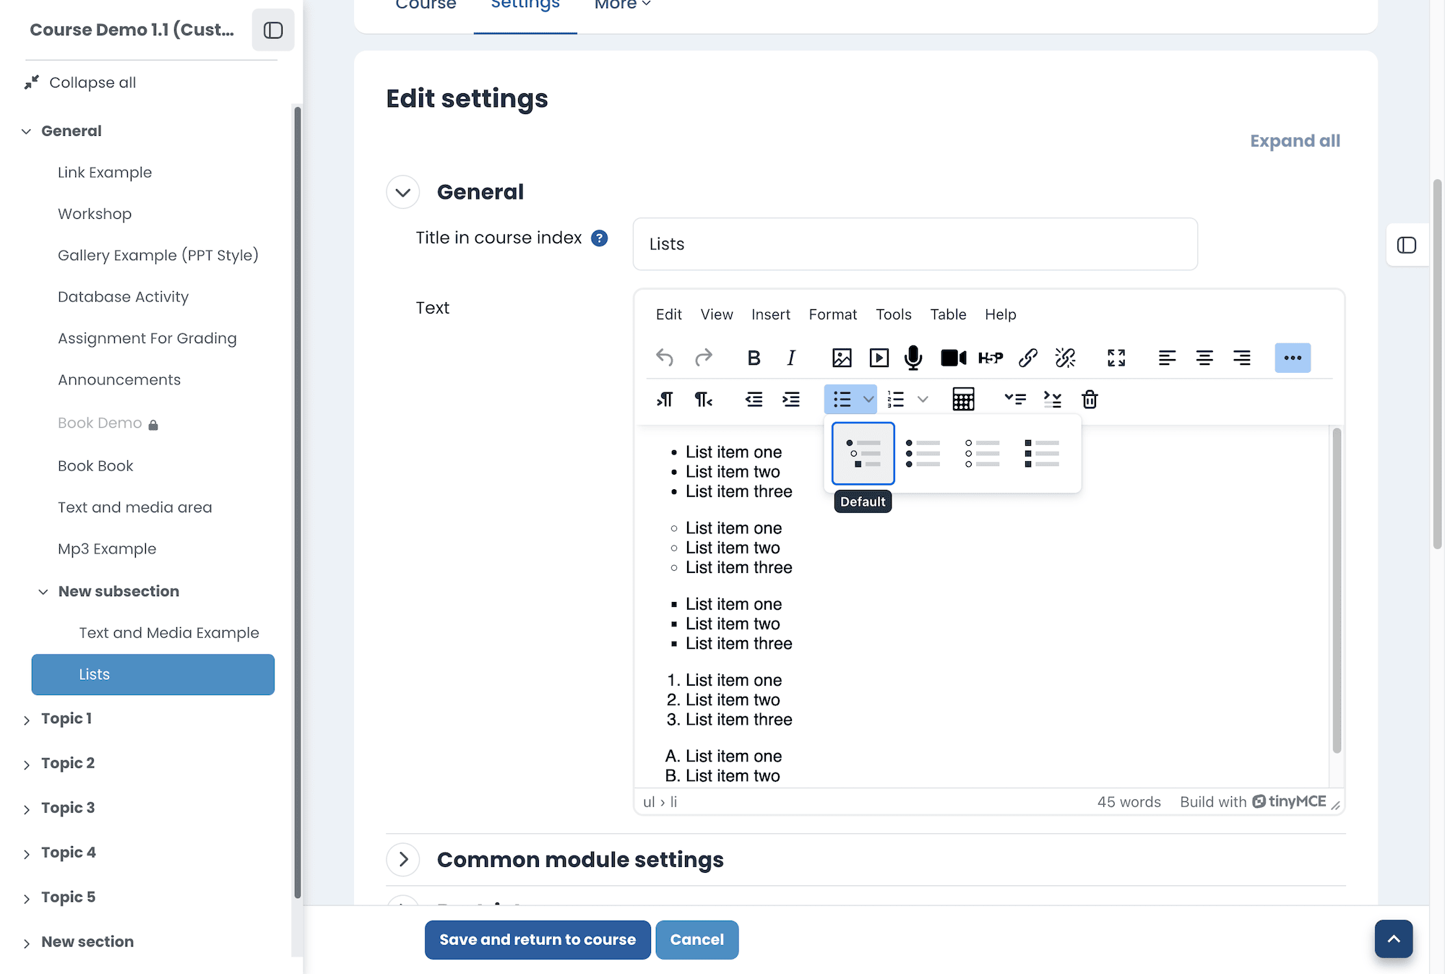Open the equation editor grid icon
The image size is (1445, 974).
pos(963,399)
